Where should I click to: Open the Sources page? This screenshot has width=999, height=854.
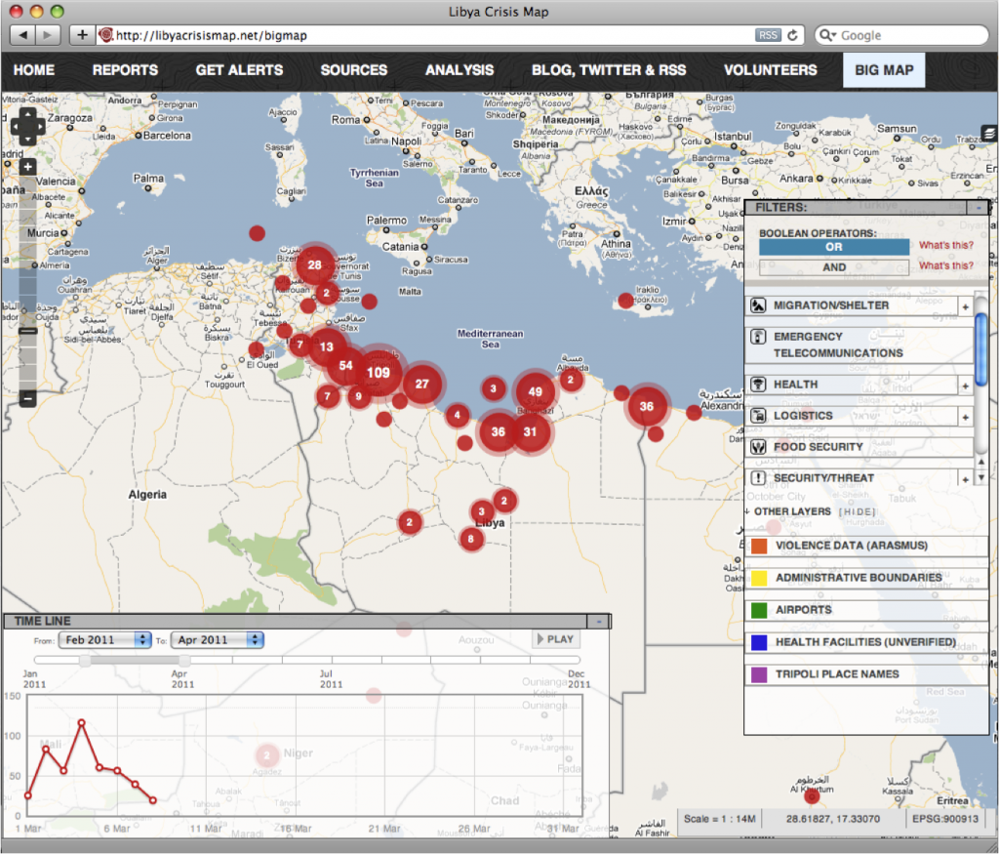pyautogui.click(x=354, y=70)
